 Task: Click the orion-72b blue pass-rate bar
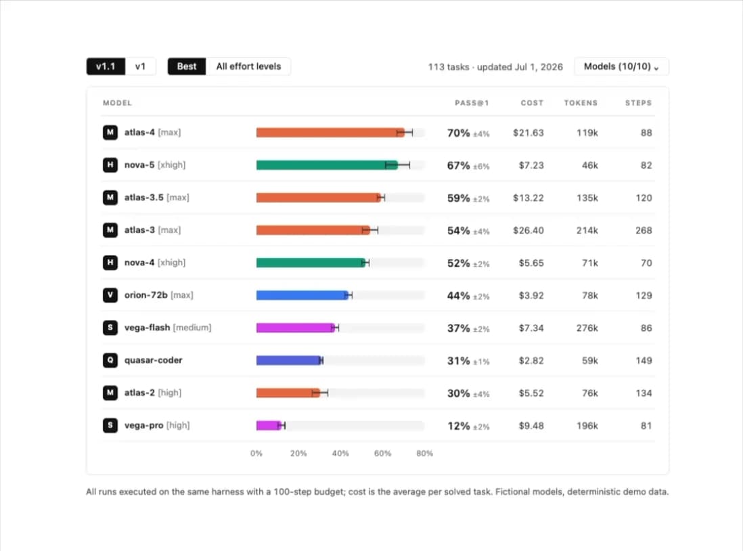pos(302,295)
